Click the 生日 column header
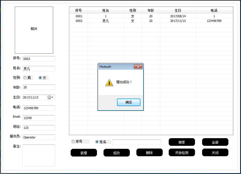The image size is (241, 174). 178,11
